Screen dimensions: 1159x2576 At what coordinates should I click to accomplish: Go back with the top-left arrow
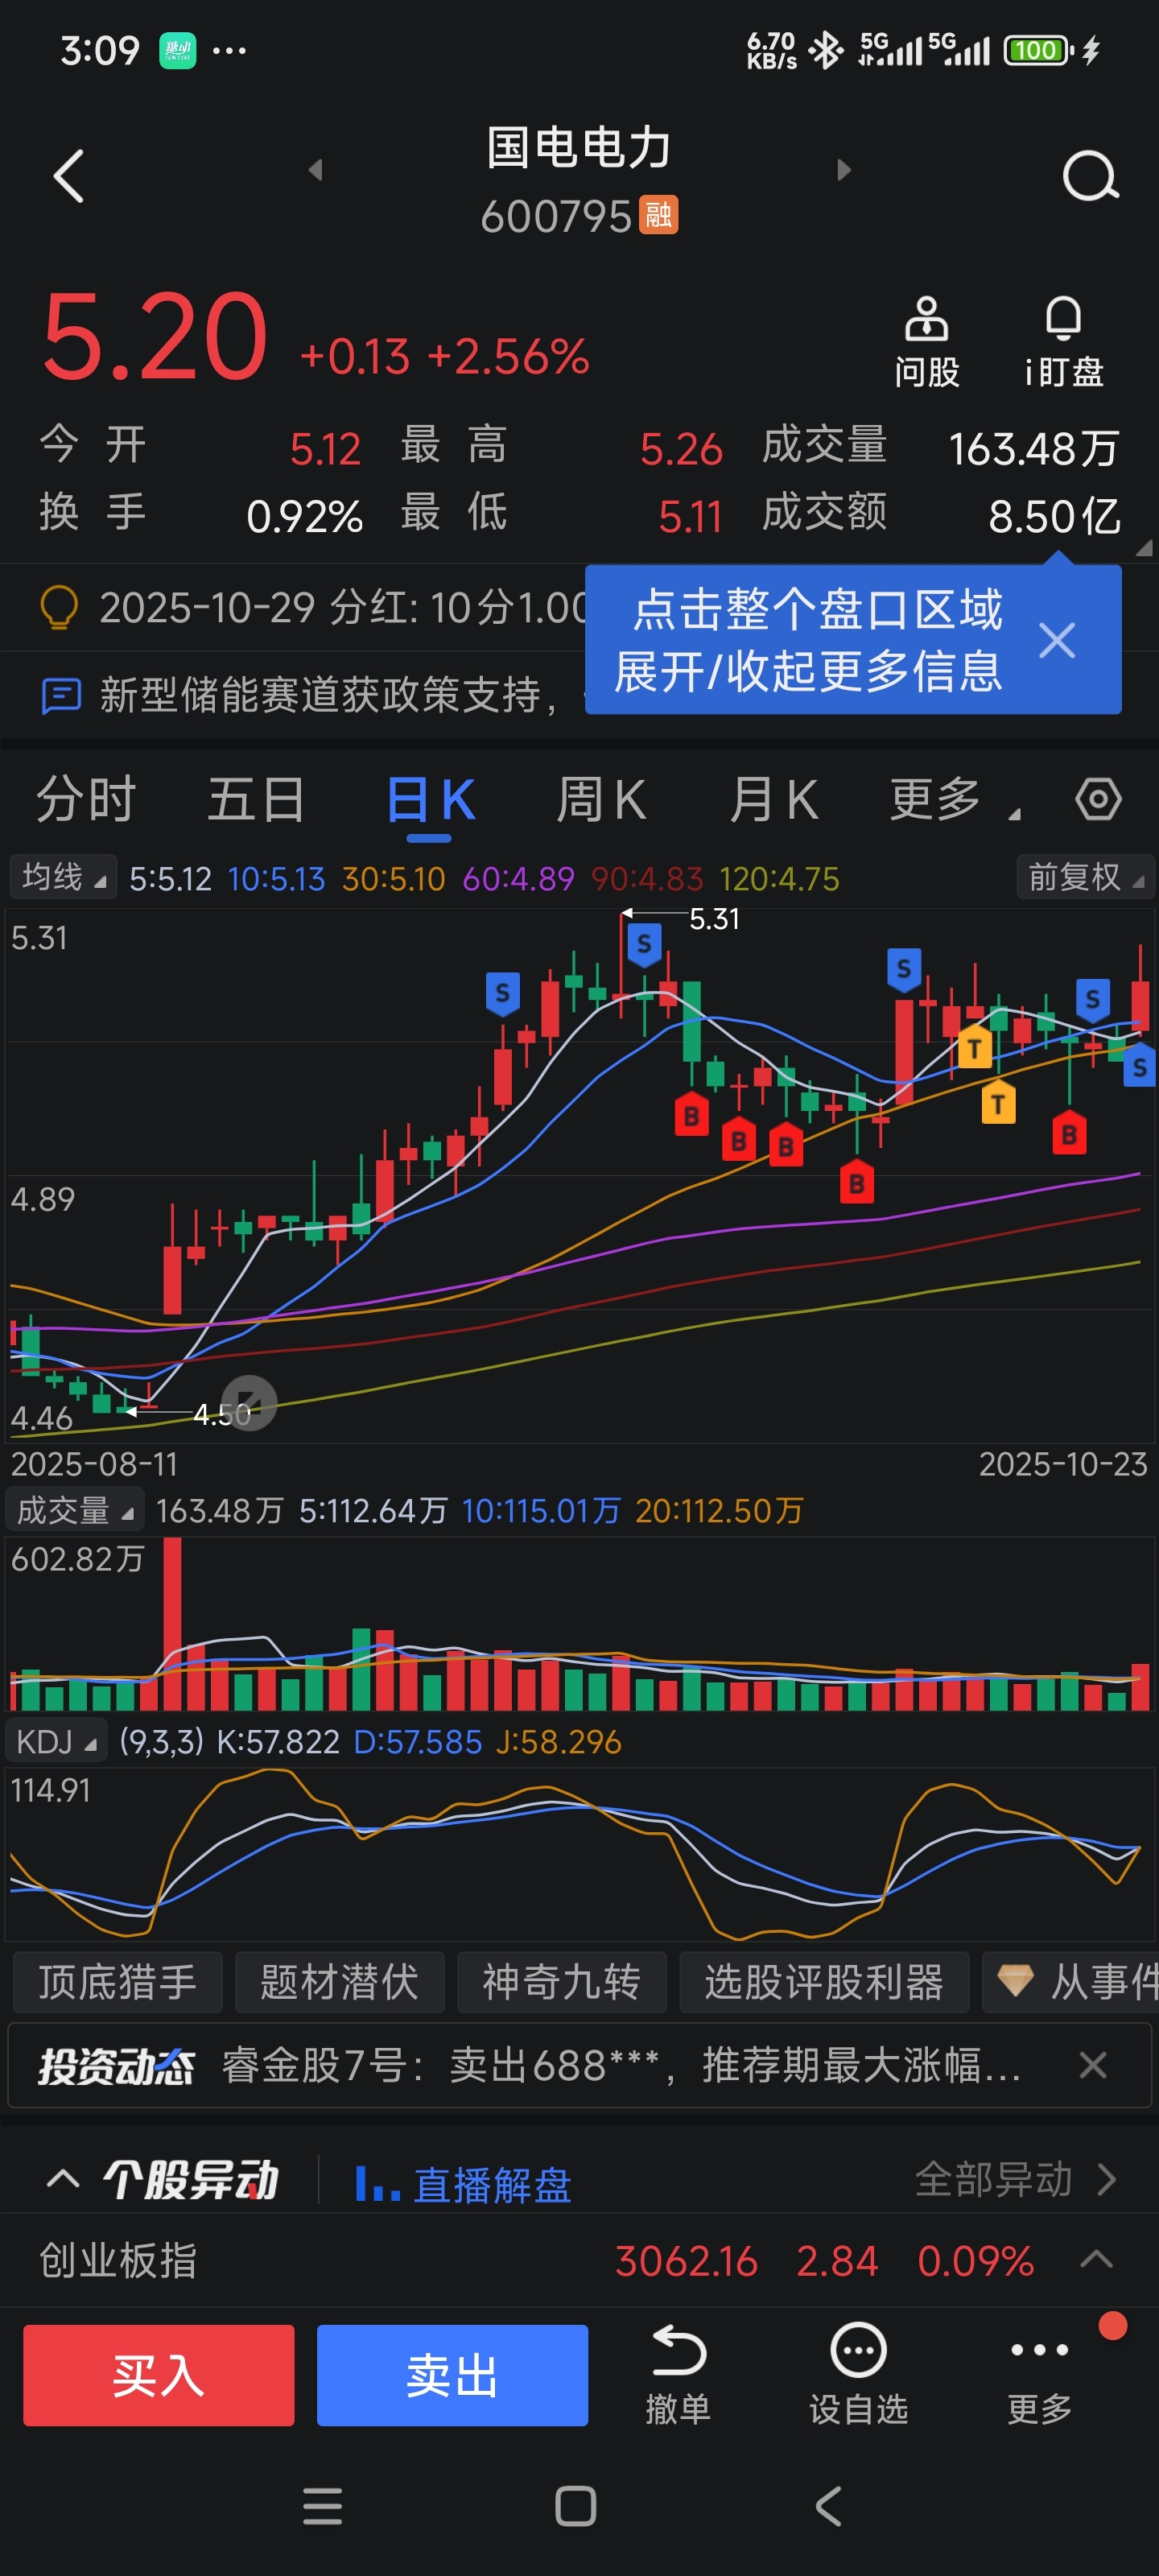tap(68, 176)
